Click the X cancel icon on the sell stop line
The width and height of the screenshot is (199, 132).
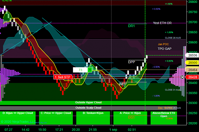[x=182, y=77]
